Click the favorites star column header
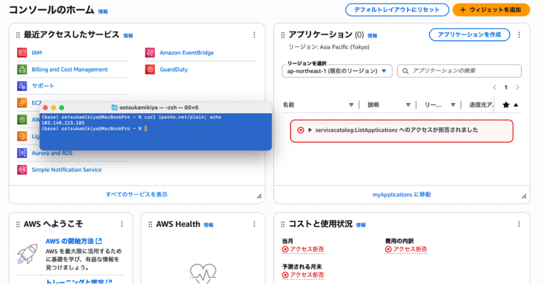Image resolution: width=544 pixels, height=284 pixels. tap(506, 105)
